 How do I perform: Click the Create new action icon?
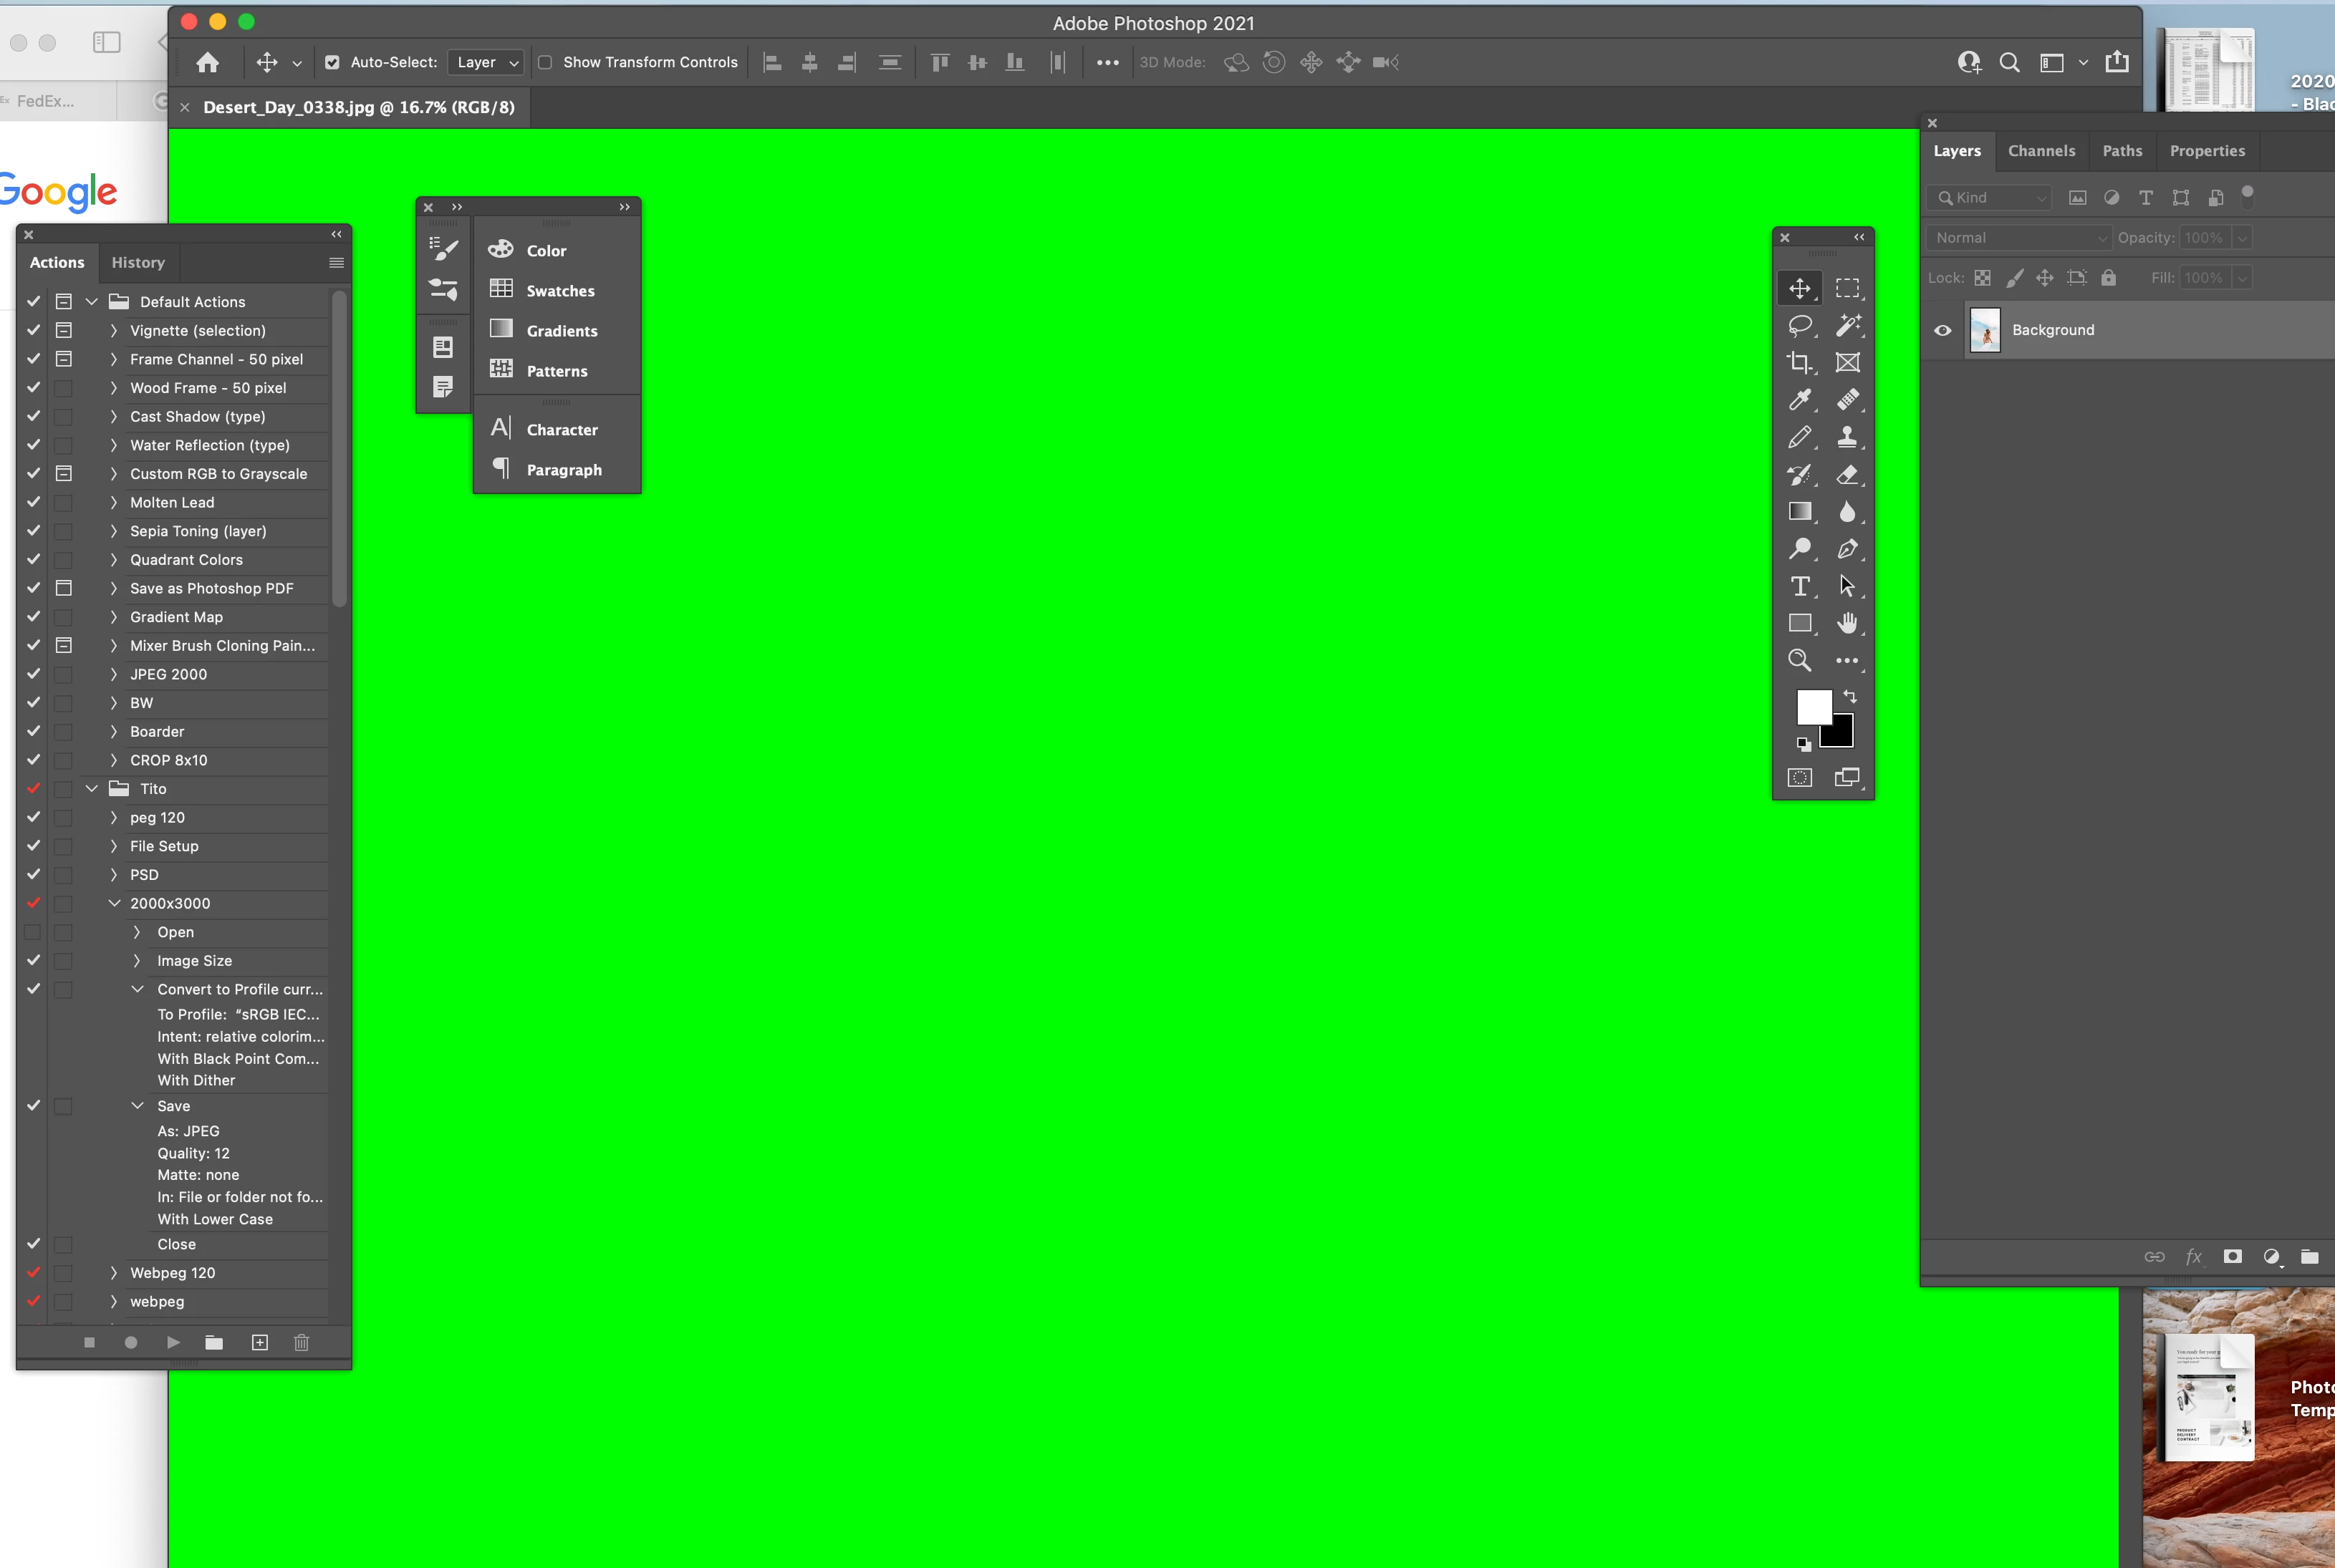click(x=260, y=1342)
